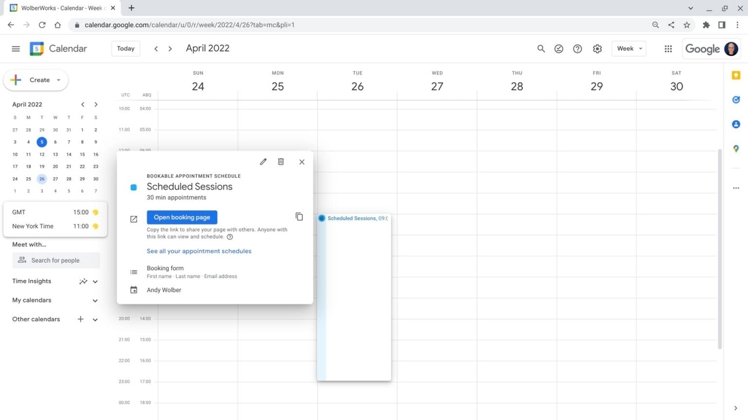The image size is (748, 420).
Task: Open Google Maps in the side panel
Action: click(x=736, y=149)
